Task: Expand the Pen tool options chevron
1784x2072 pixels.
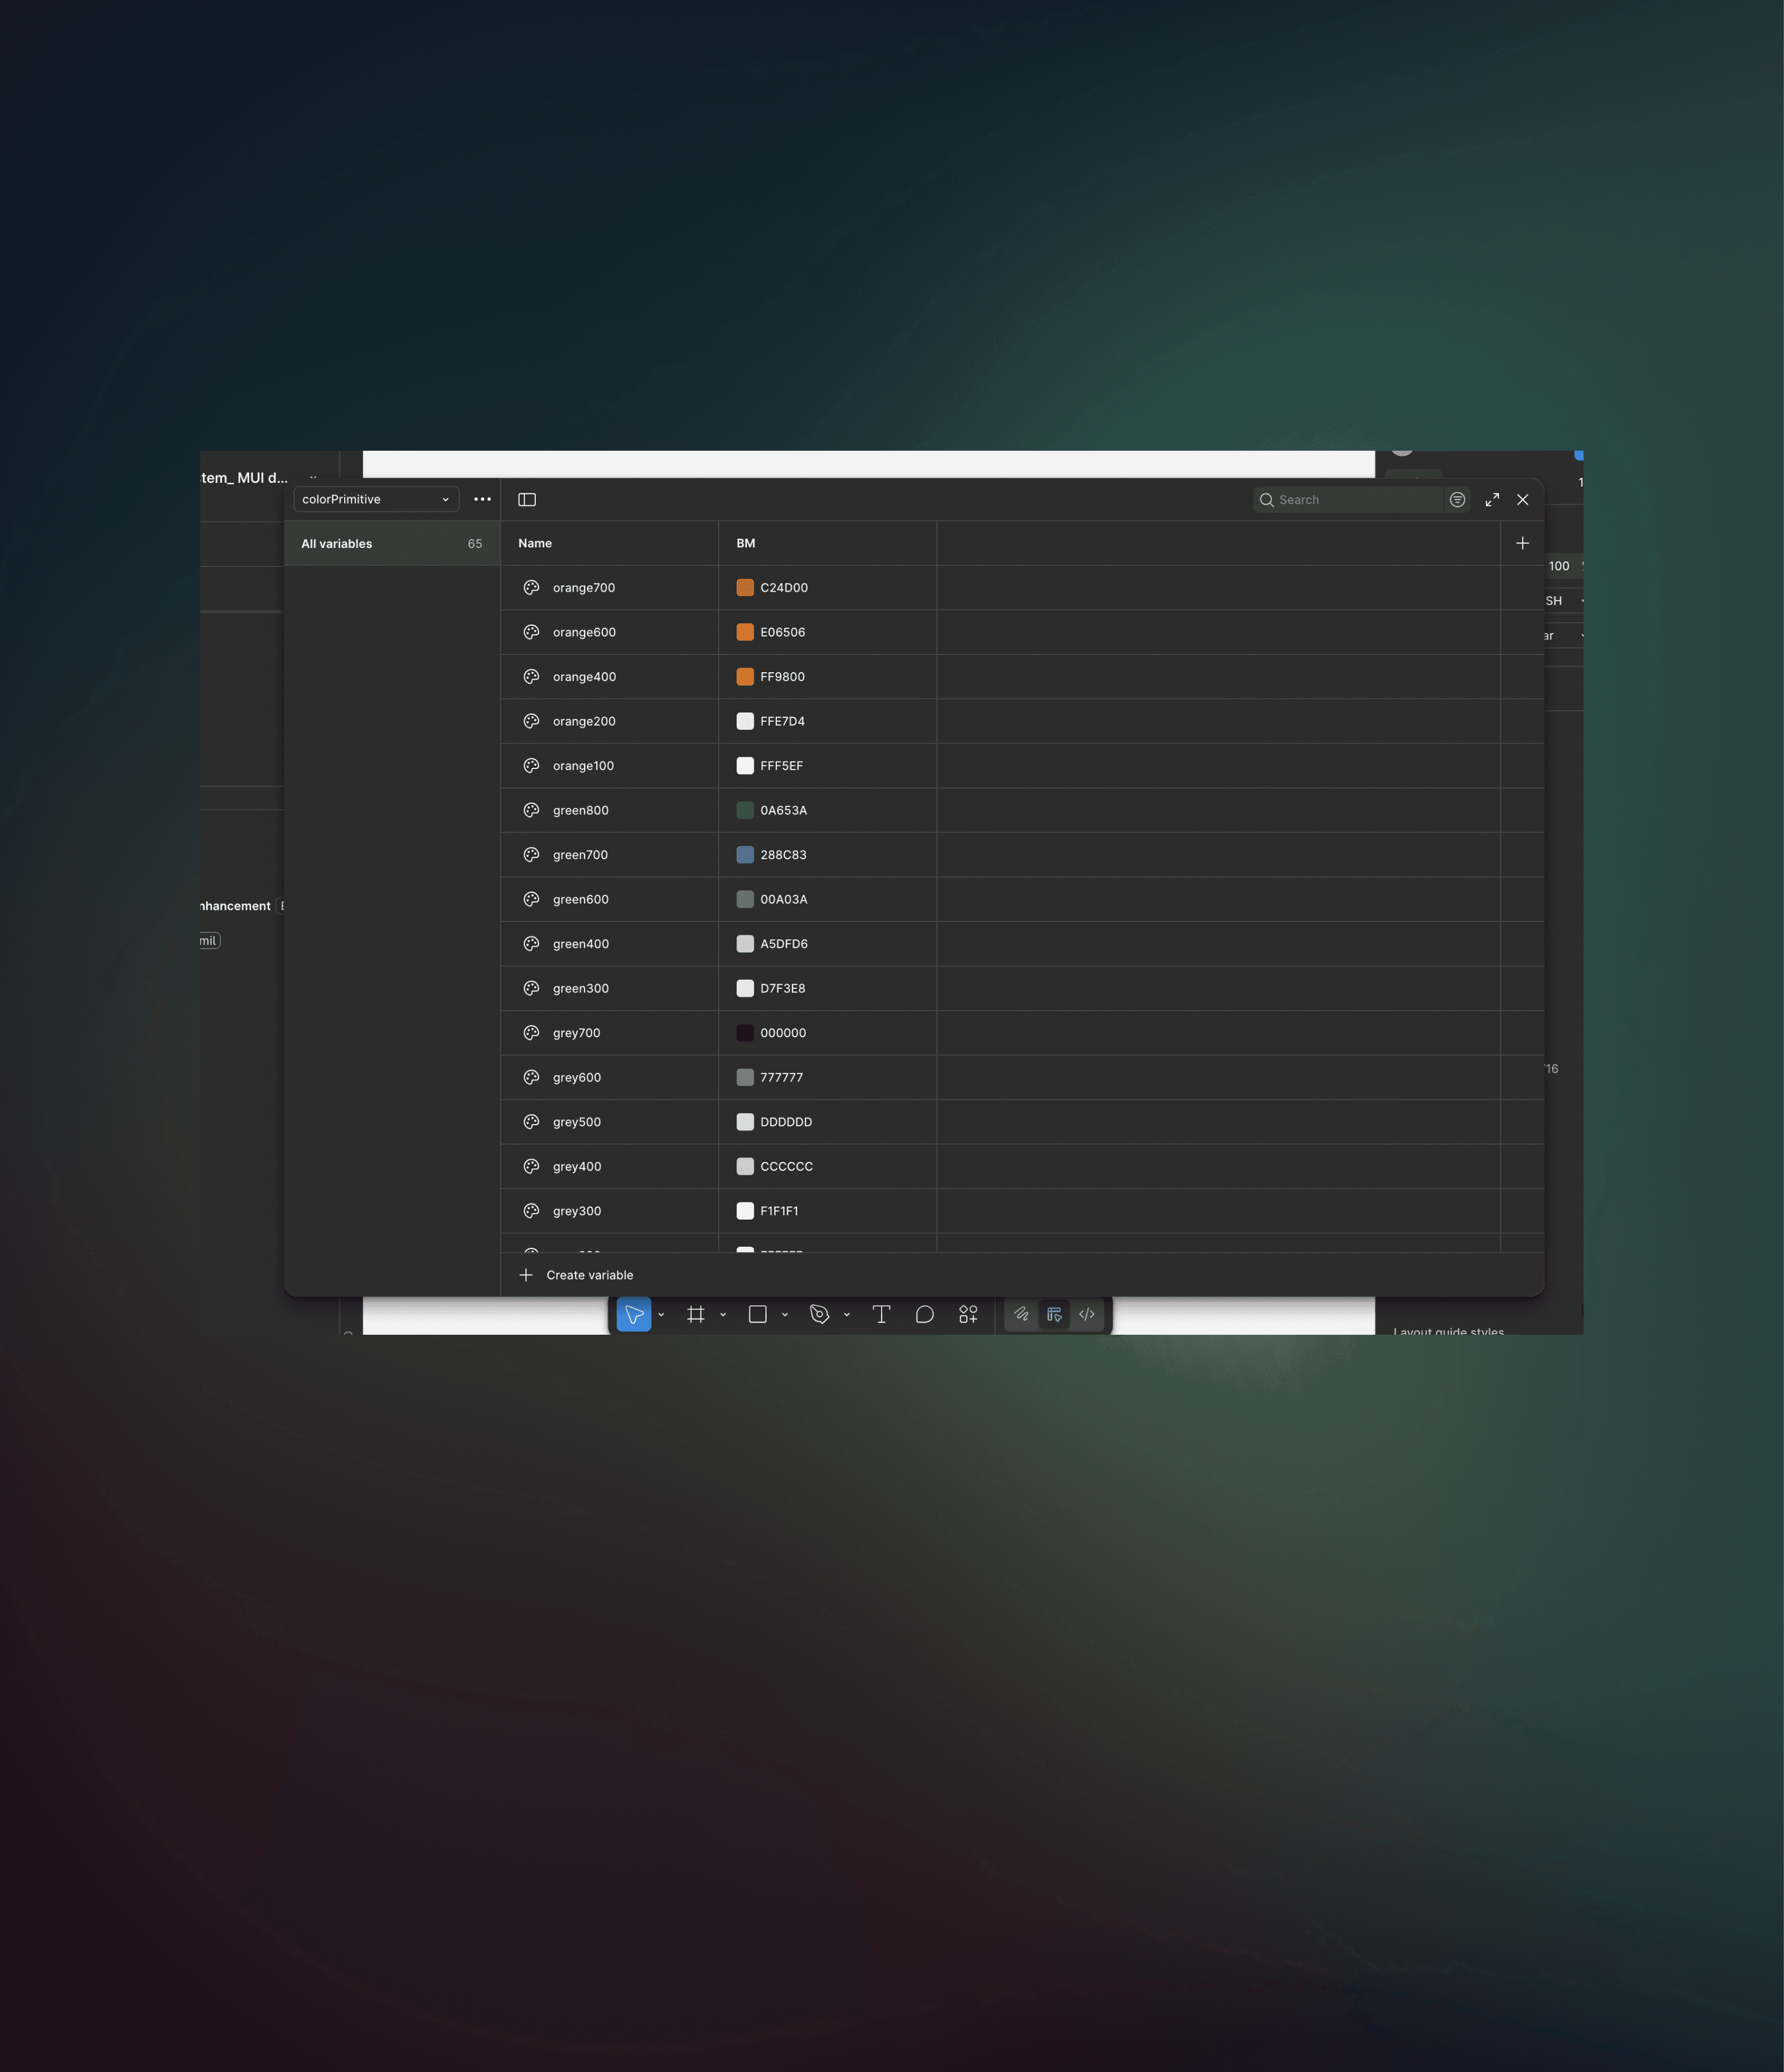Action: click(x=847, y=1315)
